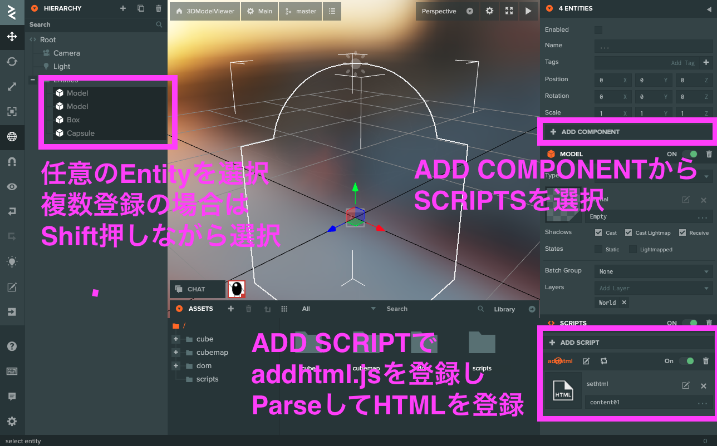This screenshot has width=717, height=446.
Task: Switch off the MODEL component toggle
Action: tap(690, 154)
